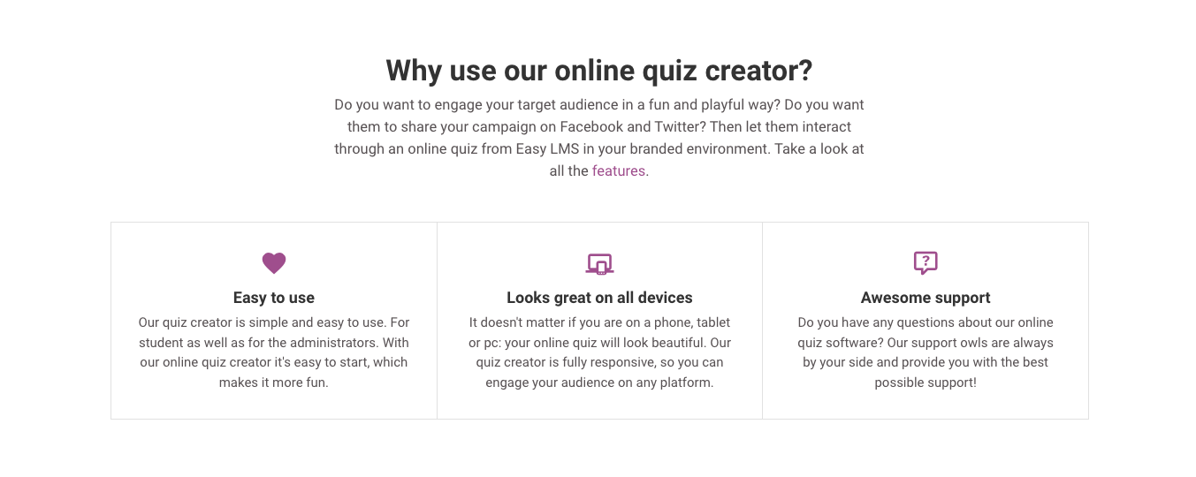Click the description under "Looks great on all devices"
This screenshot has width=1196, height=477.
pos(599,352)
